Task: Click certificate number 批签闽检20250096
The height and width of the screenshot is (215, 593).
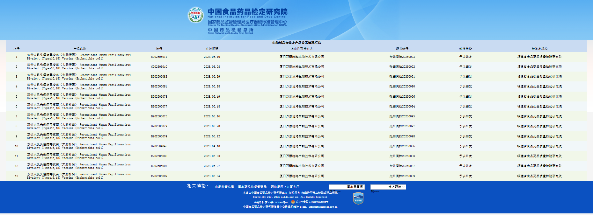Action: point(402,97)
